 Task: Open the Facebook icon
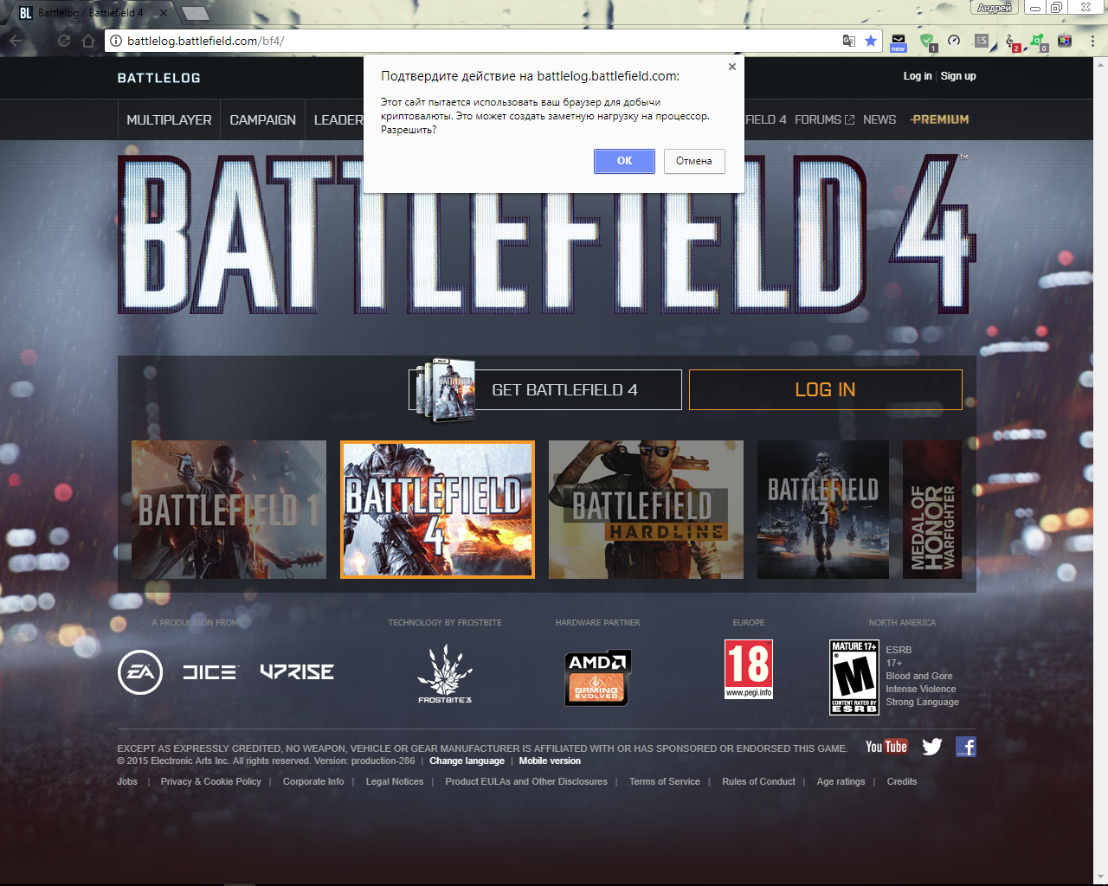point(966,747)
